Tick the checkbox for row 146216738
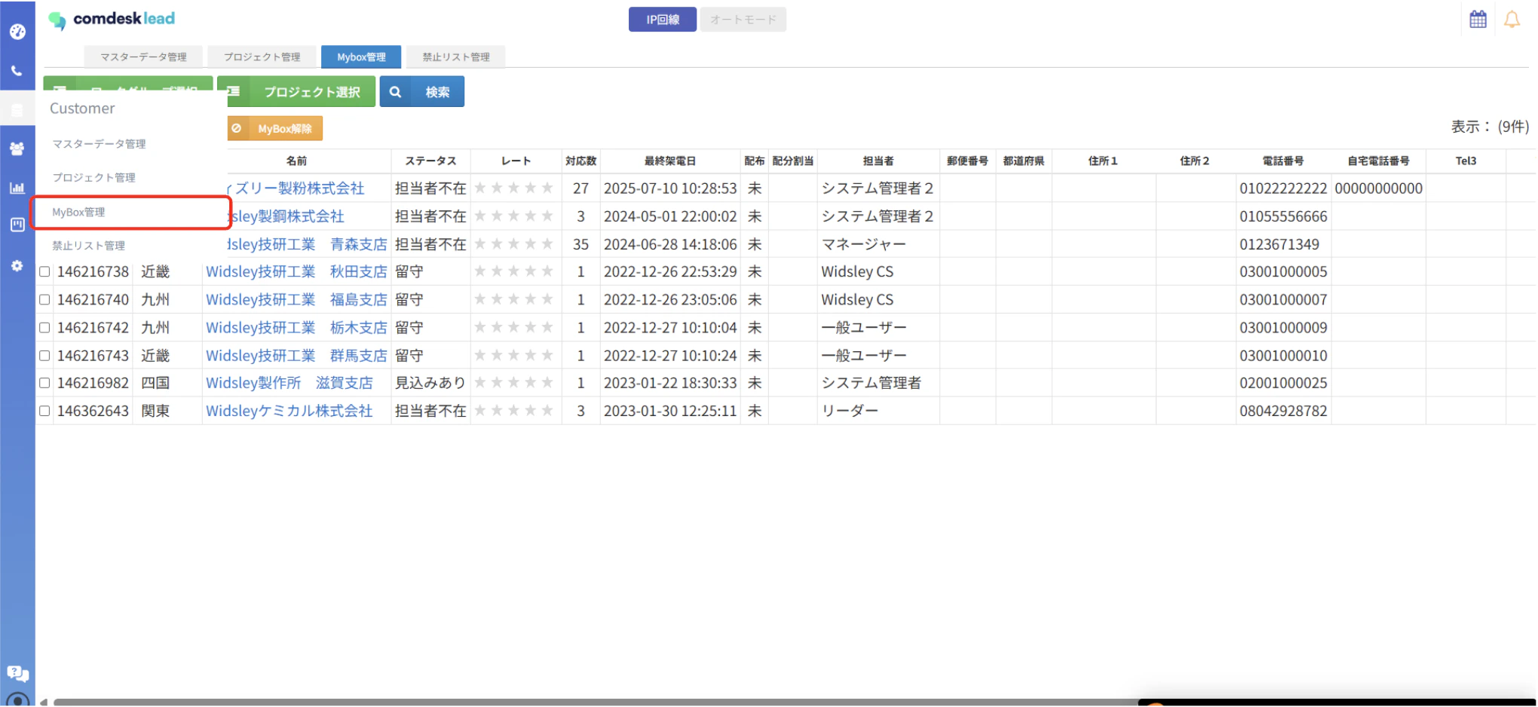1538x707 pixels. coord(44,271)
